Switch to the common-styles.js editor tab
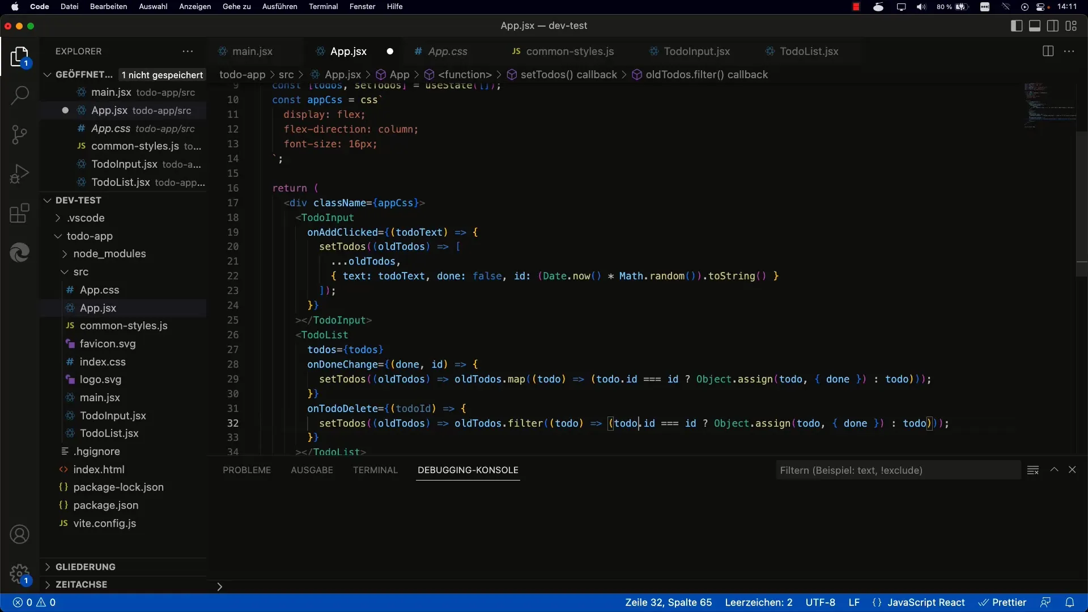The width and height of the screenshot is (1088, 612). (x=570, y=52)
